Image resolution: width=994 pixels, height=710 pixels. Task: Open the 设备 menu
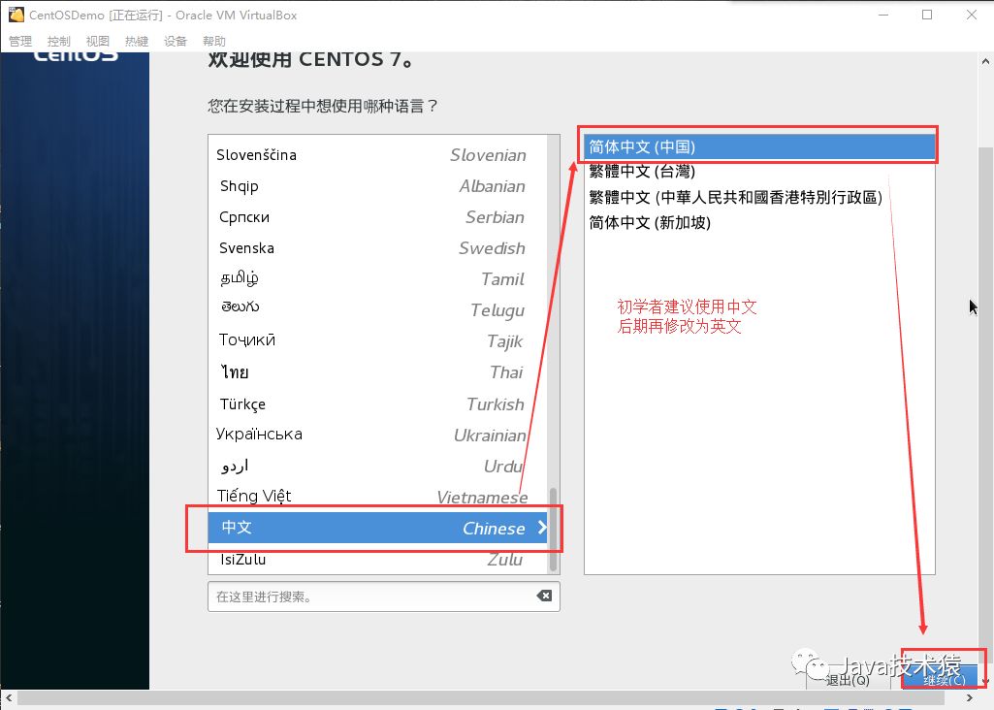point(176,41)
